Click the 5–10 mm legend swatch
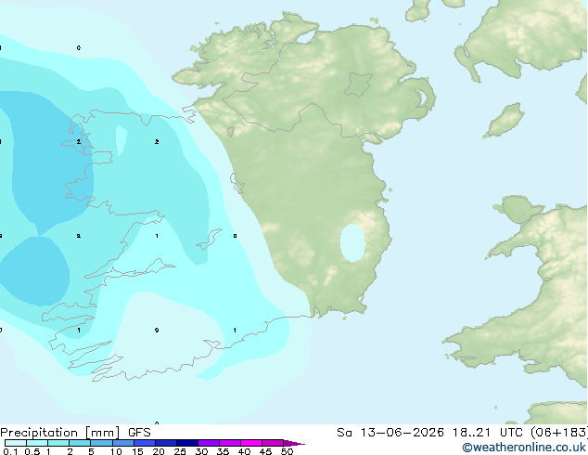588x455 pixels. [x=101, y=443]
